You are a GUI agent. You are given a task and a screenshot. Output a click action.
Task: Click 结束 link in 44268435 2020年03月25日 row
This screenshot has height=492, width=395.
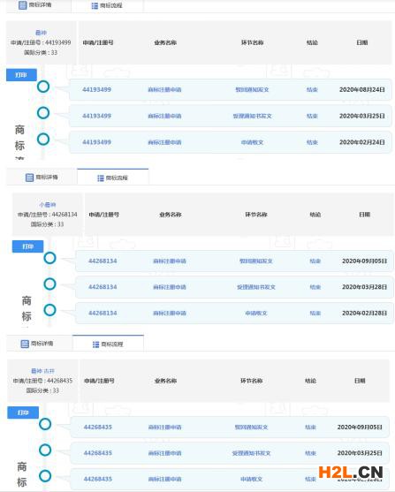point(310,453)
